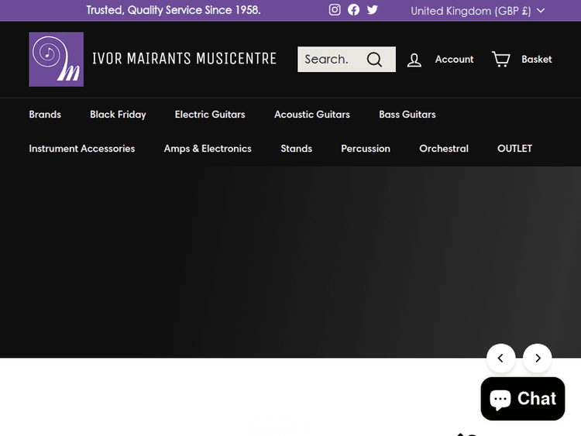The image size is (581, 436).
Task: Open the Facebook social icon
Action: click(x=353, y=10)
